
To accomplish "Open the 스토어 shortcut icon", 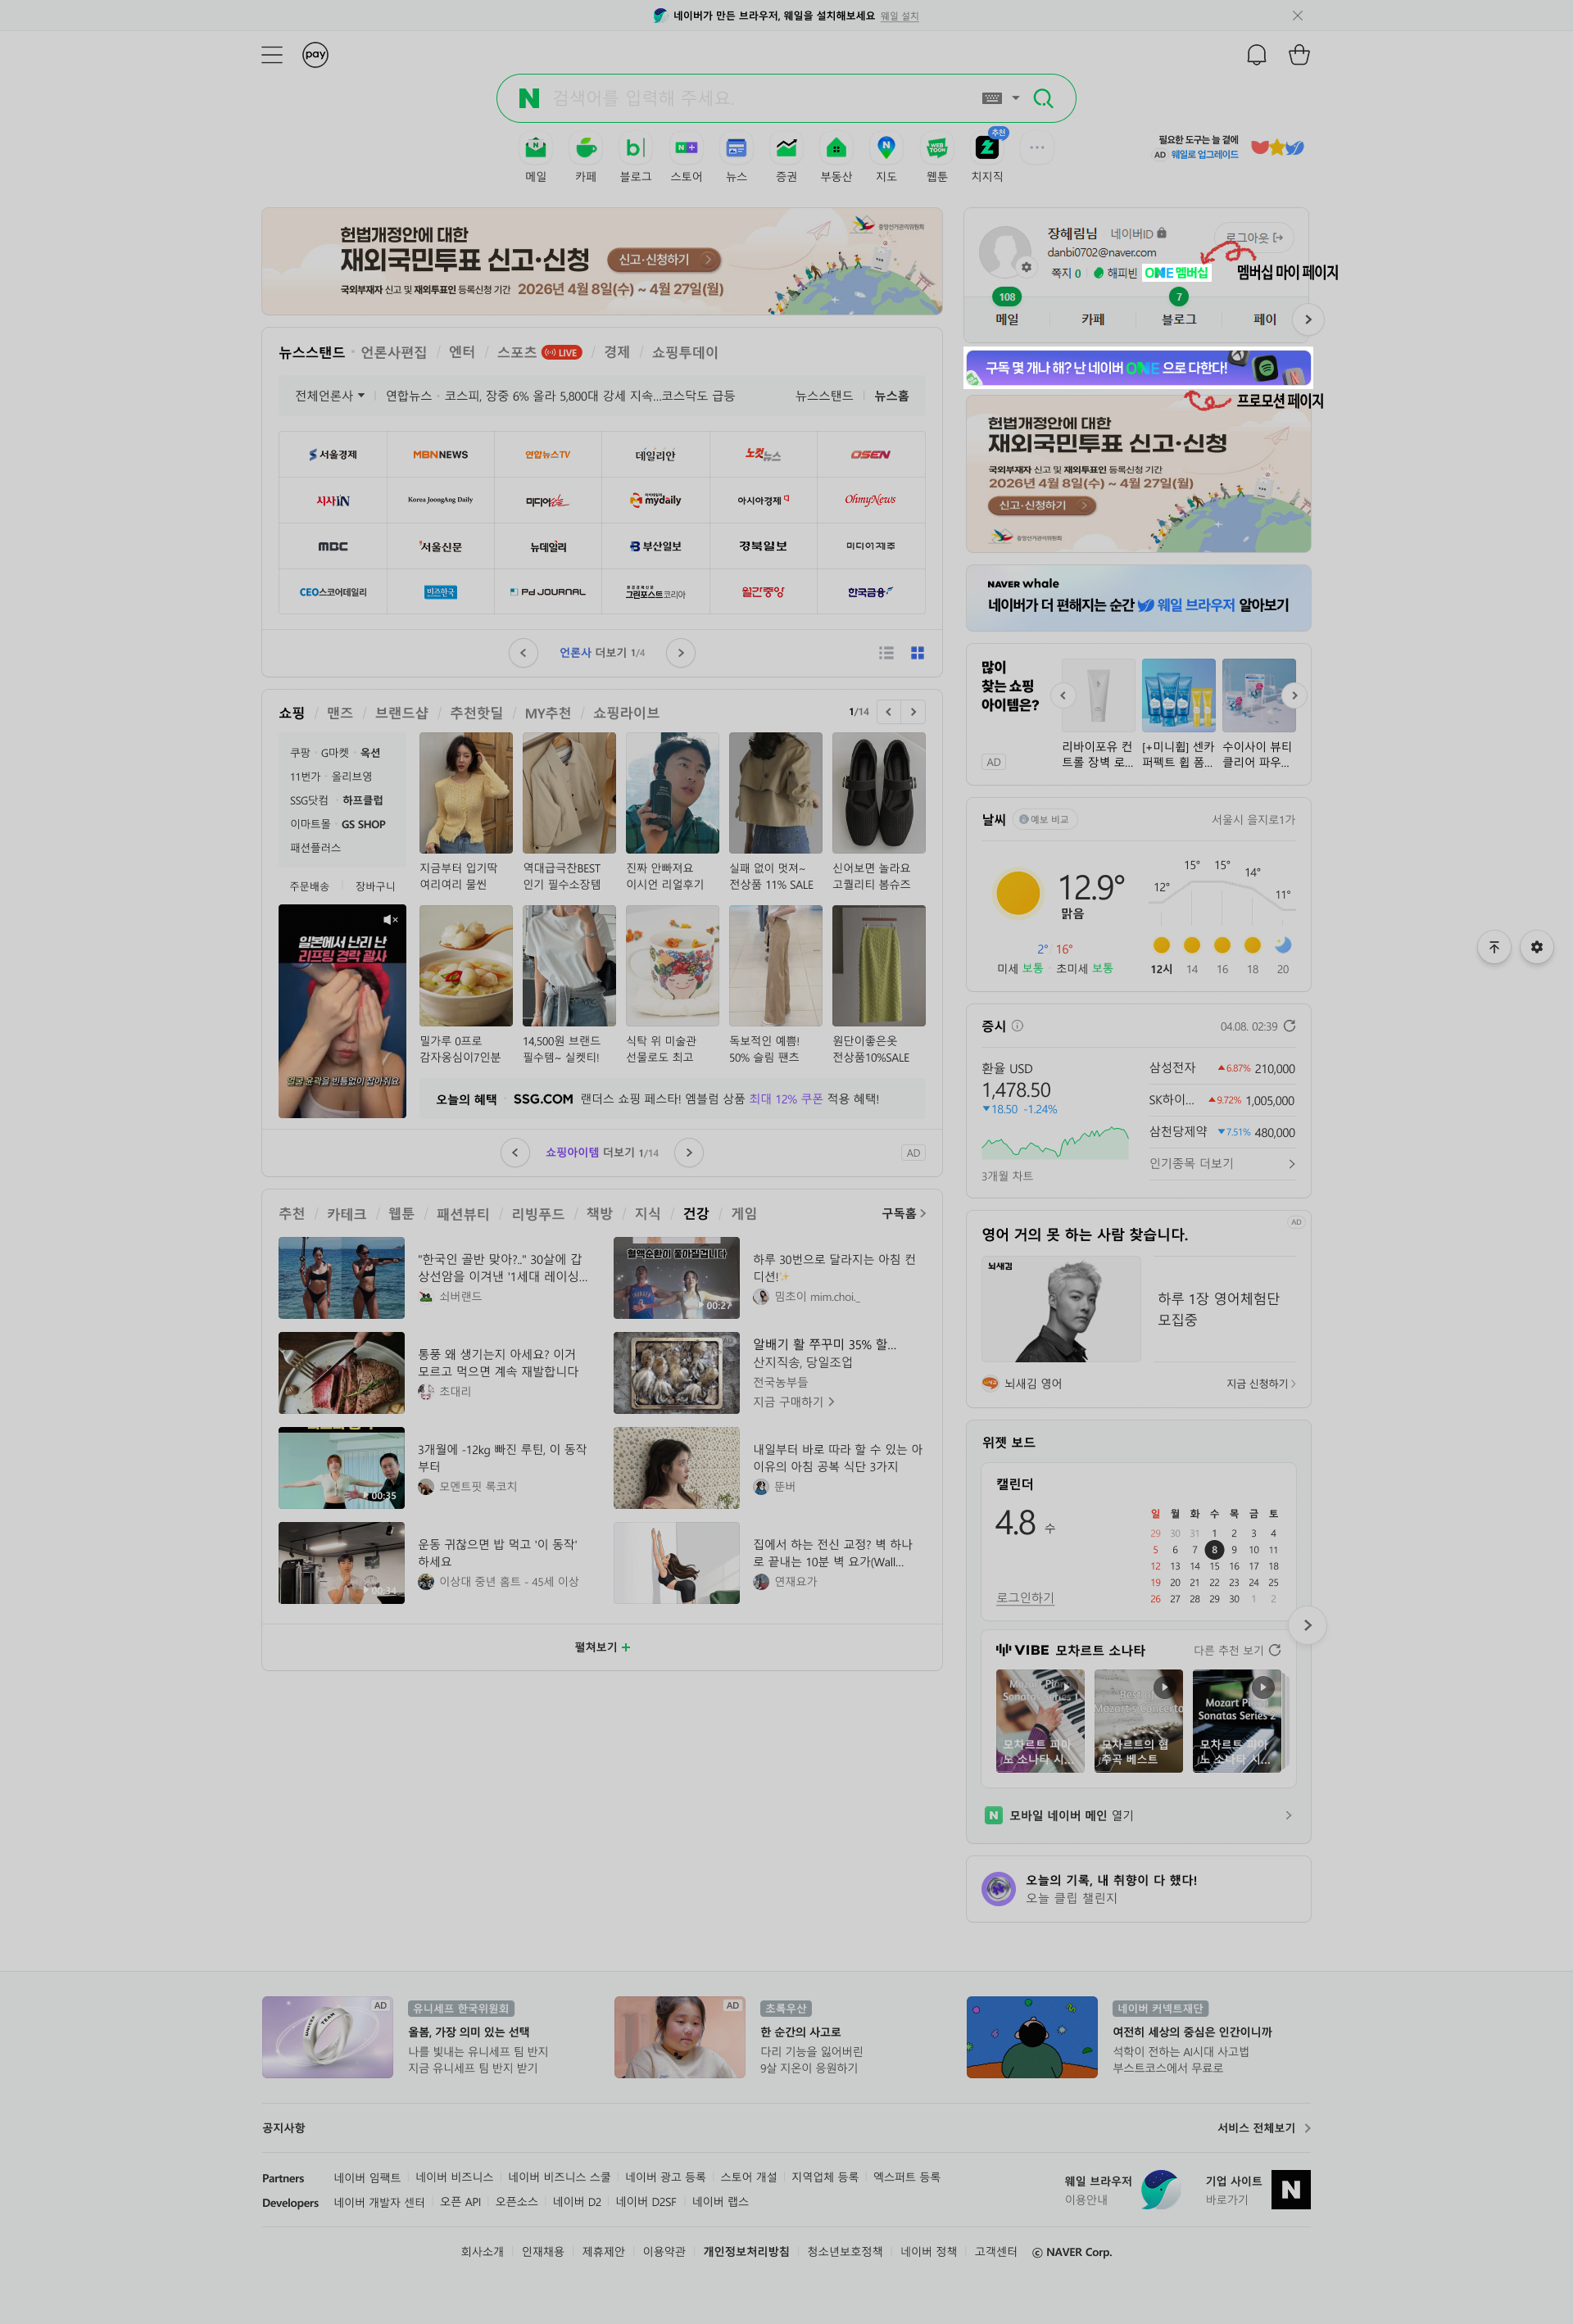I will [686, 148].
